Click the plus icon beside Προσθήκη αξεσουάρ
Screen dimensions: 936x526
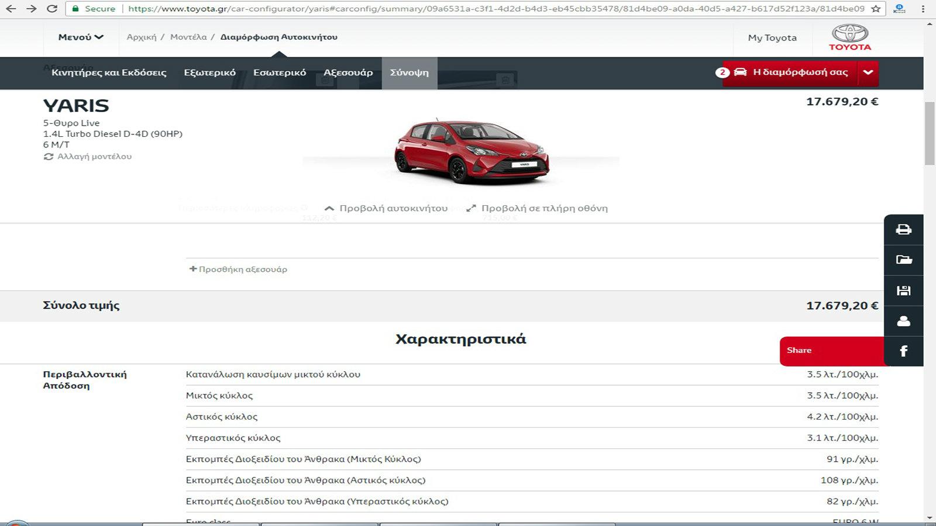[x=193, y=269]
